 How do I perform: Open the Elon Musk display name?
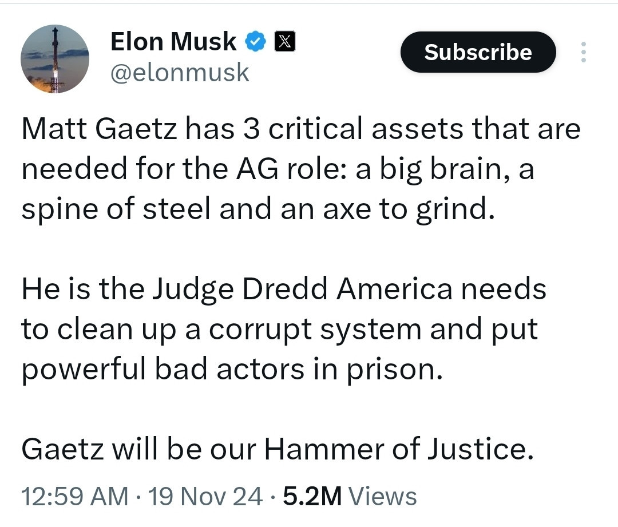coord(173,41)
